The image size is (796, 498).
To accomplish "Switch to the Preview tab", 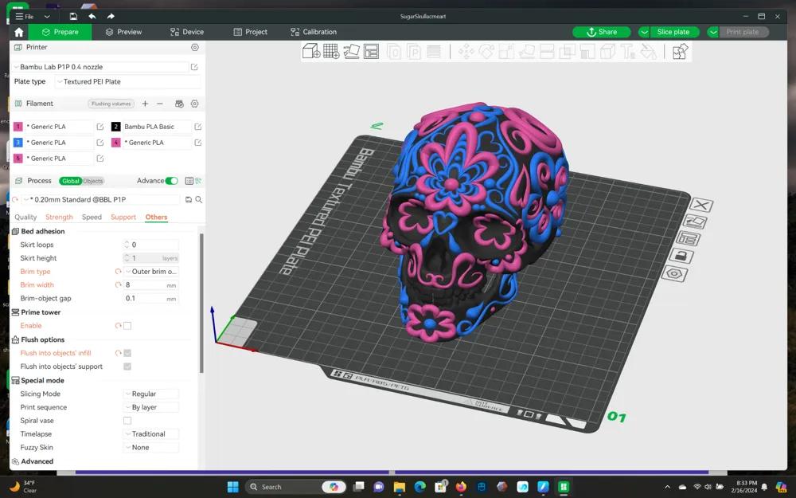I will tap(123, 32).
